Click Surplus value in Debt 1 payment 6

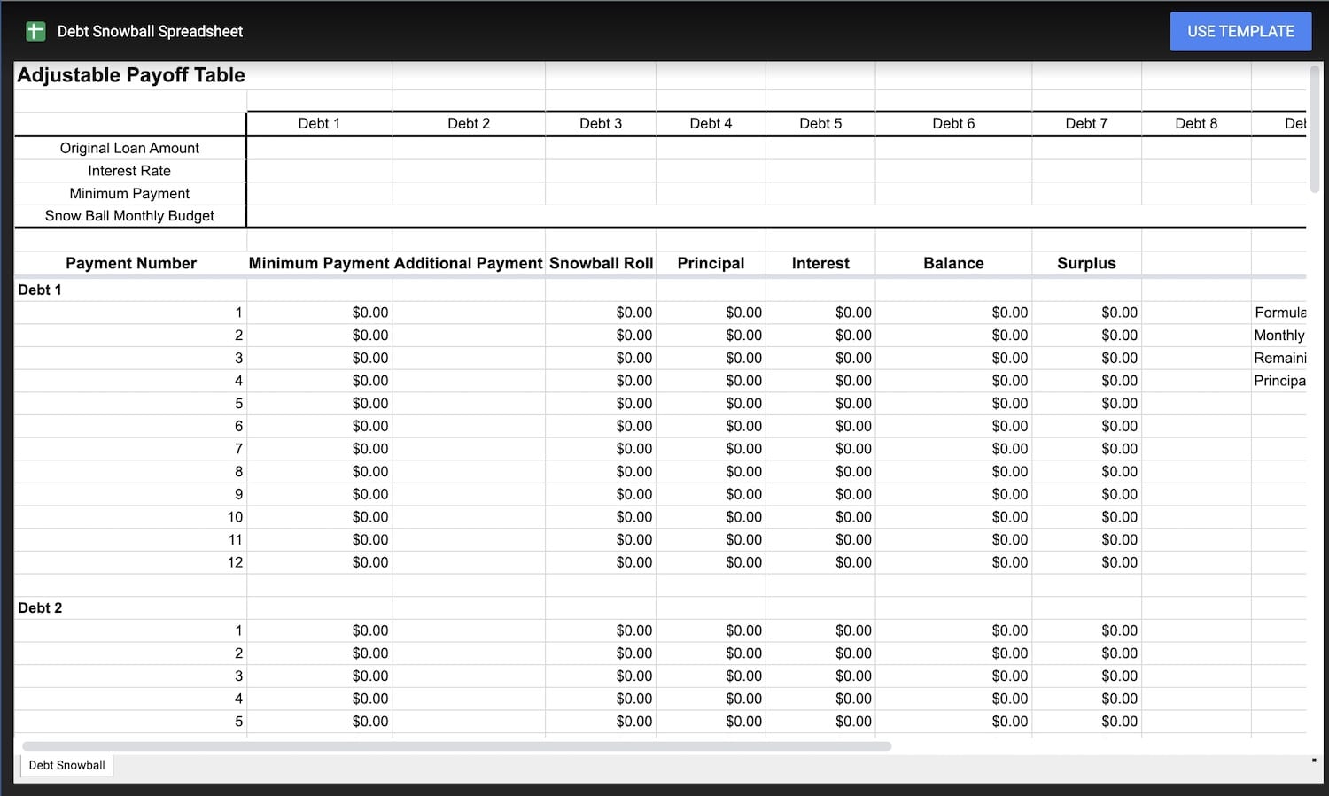[x=1119, y=426]
